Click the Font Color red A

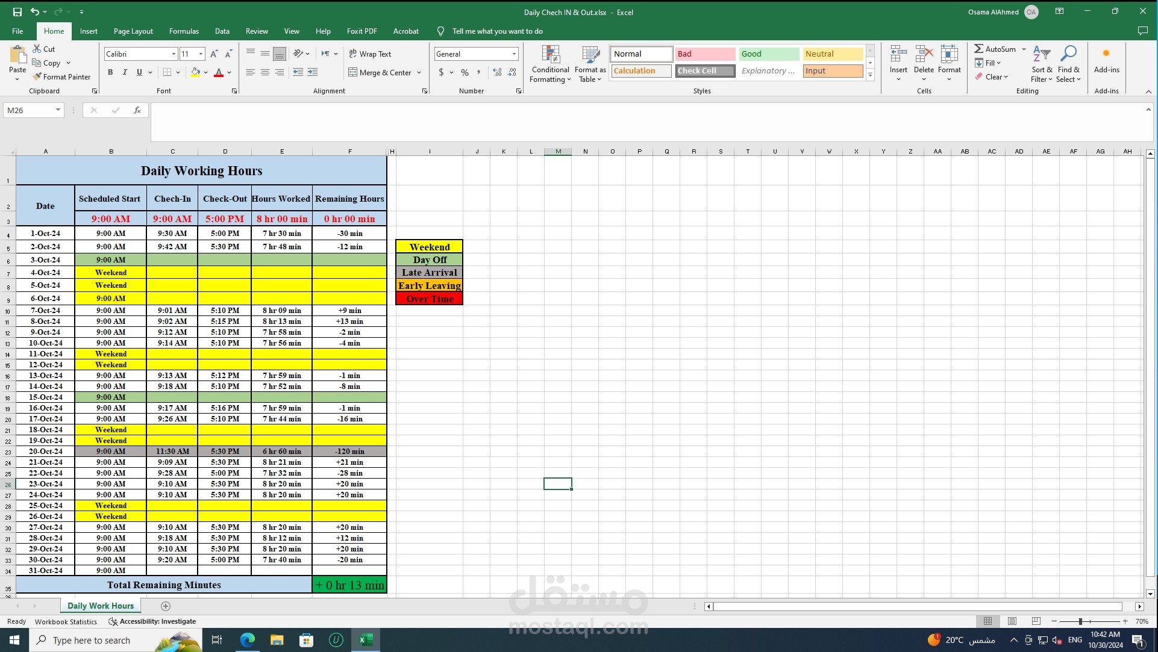pos(219,72)
